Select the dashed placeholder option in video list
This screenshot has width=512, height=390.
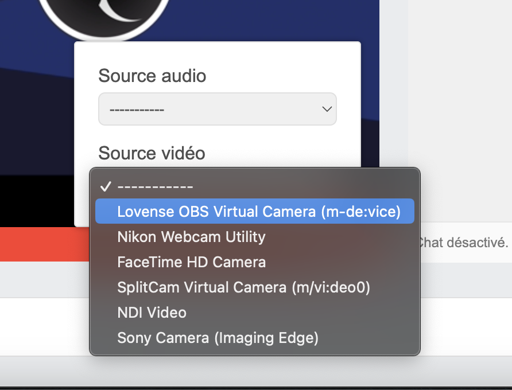pos(155,187)
